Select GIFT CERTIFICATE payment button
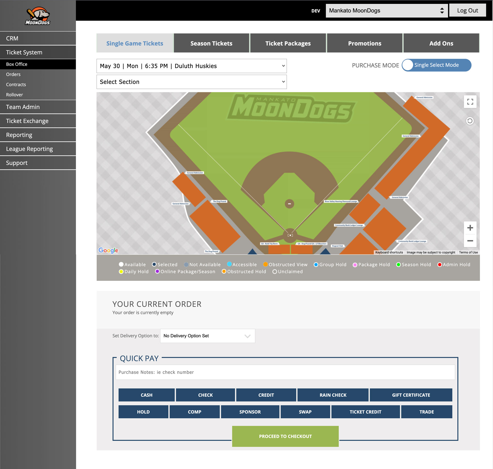493x469 pixels. pos(411,395)
